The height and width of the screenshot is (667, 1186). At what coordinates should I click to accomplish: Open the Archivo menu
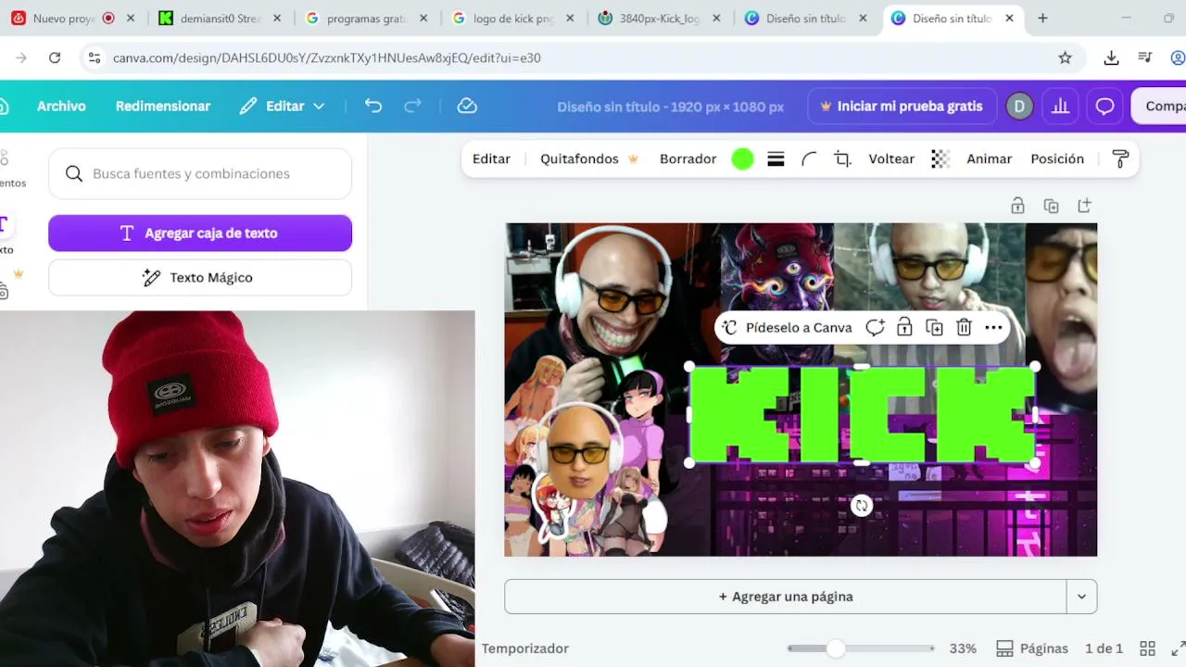tap(61, 107)
